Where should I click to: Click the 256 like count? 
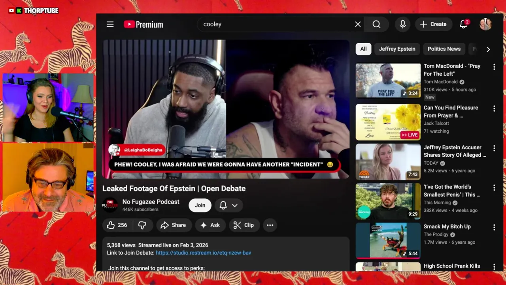(123, 225)
